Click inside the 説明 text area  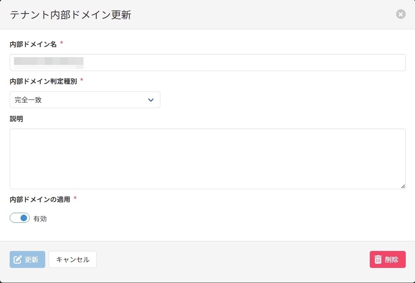point(207,159)
